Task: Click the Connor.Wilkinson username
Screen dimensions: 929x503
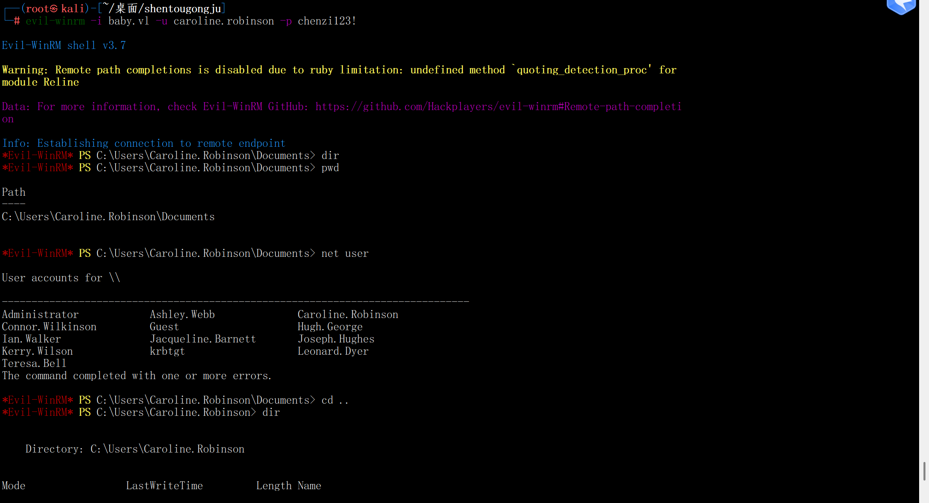Action: [49, 327]
